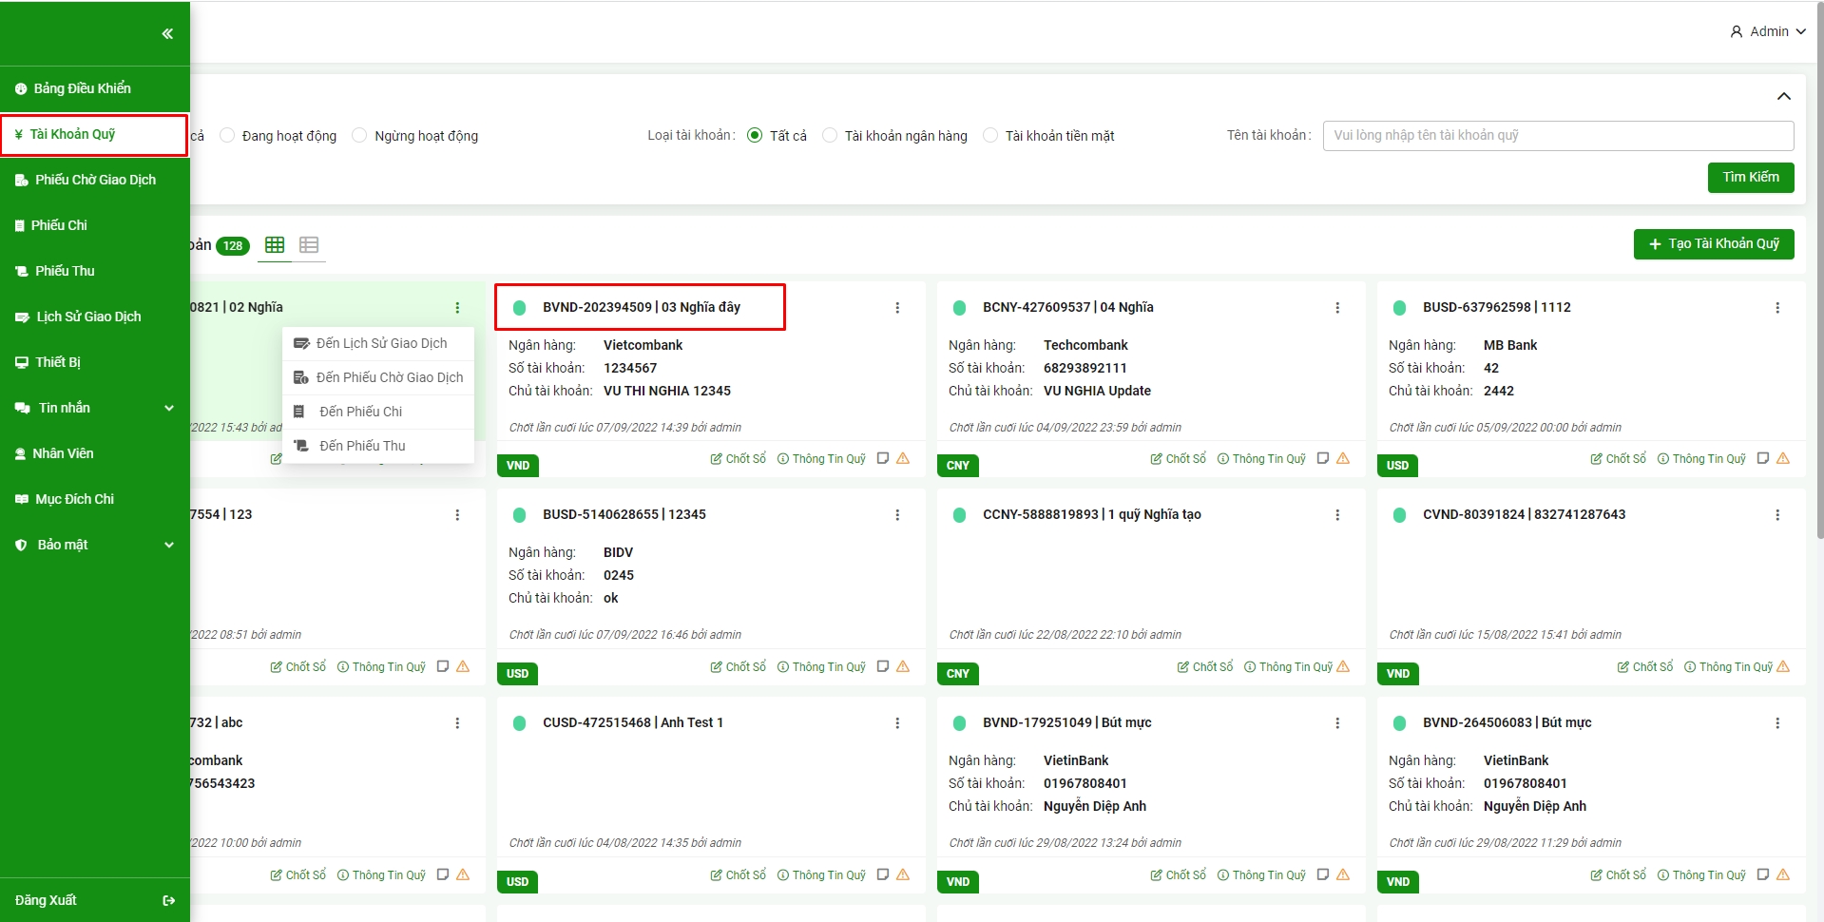Expand the Bảo mật sidebar submenu

pos(169,545)
